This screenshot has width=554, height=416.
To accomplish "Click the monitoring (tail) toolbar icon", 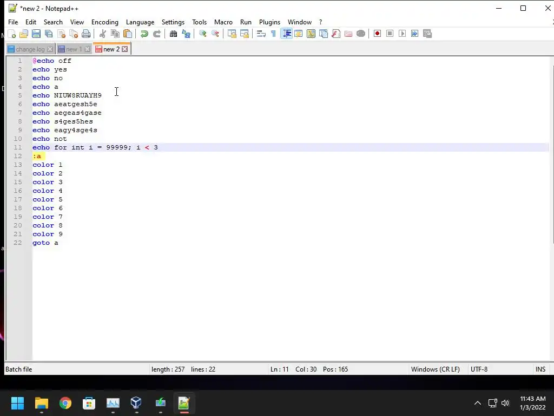I will tap(361, 34).
